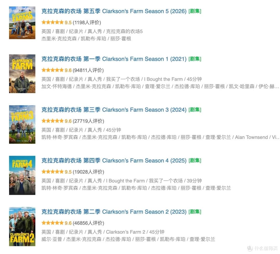This screenshot has width=280, height=254.
Task: Click the genre line containing 我买了一个农场 / I Bought the Farm / 45分钟
Action: click(122, 79)
